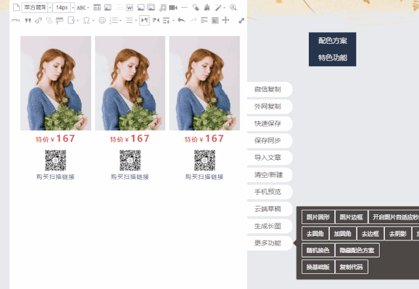The height and width of the screenshot is (289, 419).
Task: Insert music with the note icon
Action: pyautogui.click(x=163, y=8)
